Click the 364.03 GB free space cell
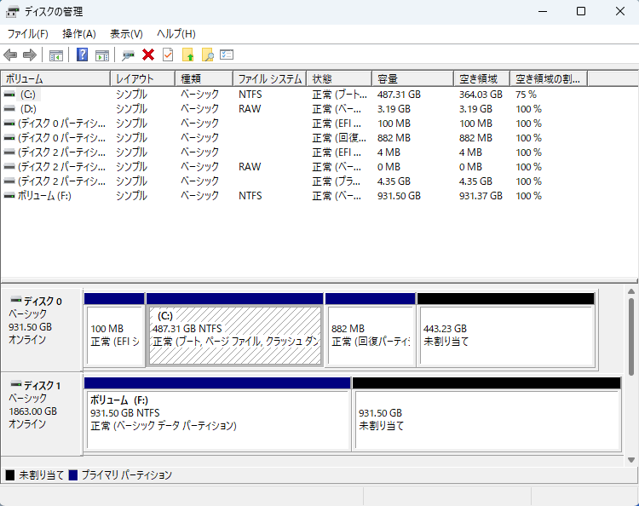Viewport: 639px width, 506px height. 481,95
